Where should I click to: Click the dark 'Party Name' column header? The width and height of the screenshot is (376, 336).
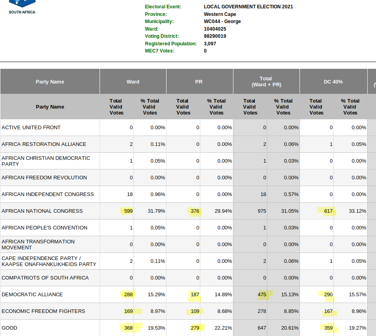tap(50, 82)
